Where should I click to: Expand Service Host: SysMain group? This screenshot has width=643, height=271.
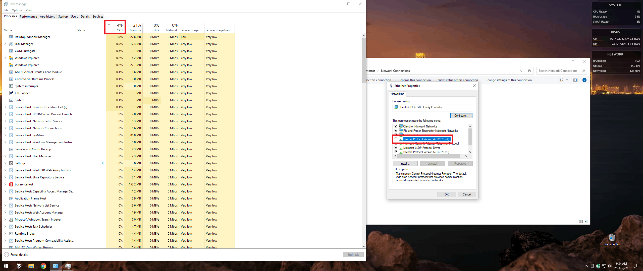5,135
